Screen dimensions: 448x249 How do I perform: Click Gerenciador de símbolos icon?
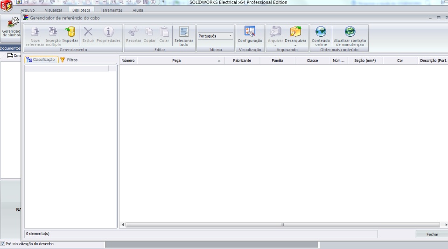tap(13, 22)
